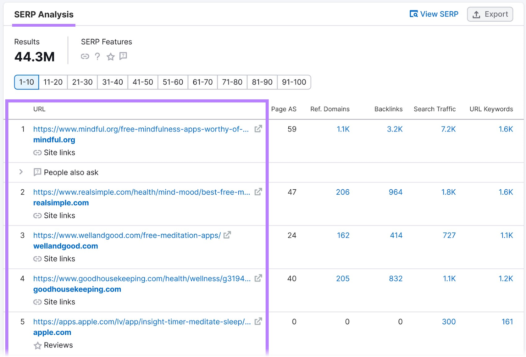This screenshot has height=357, width=526.
Task: Click 206 referring domains for realsimple.com
Action: pos(343,192)
